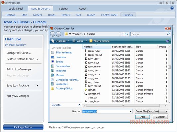177x132 pixels.
Task: Select the busy_rm.cur file name
Action: tap(94, 86)
